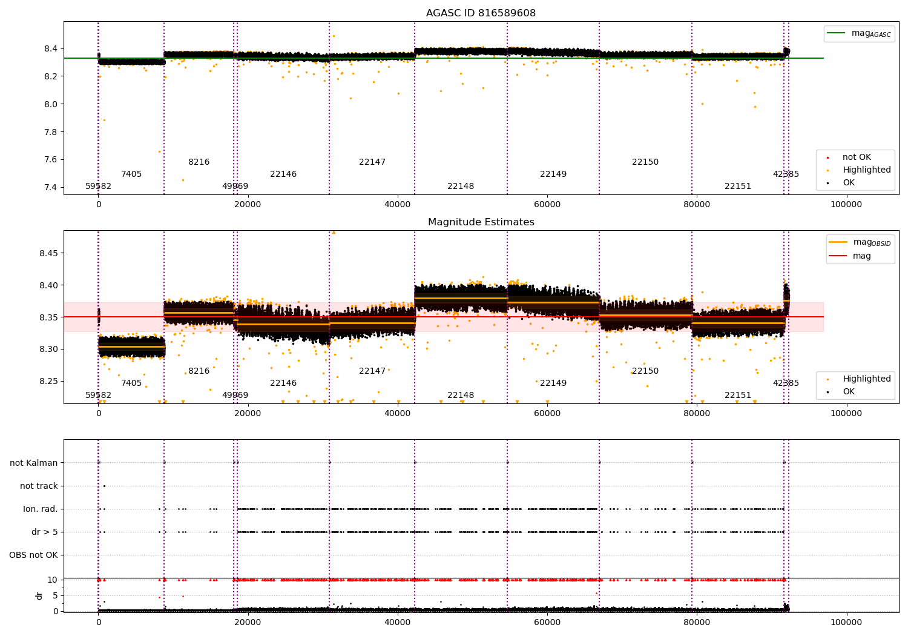Select 'OK' in Magnitude Estimates legend

coord(849,392)
